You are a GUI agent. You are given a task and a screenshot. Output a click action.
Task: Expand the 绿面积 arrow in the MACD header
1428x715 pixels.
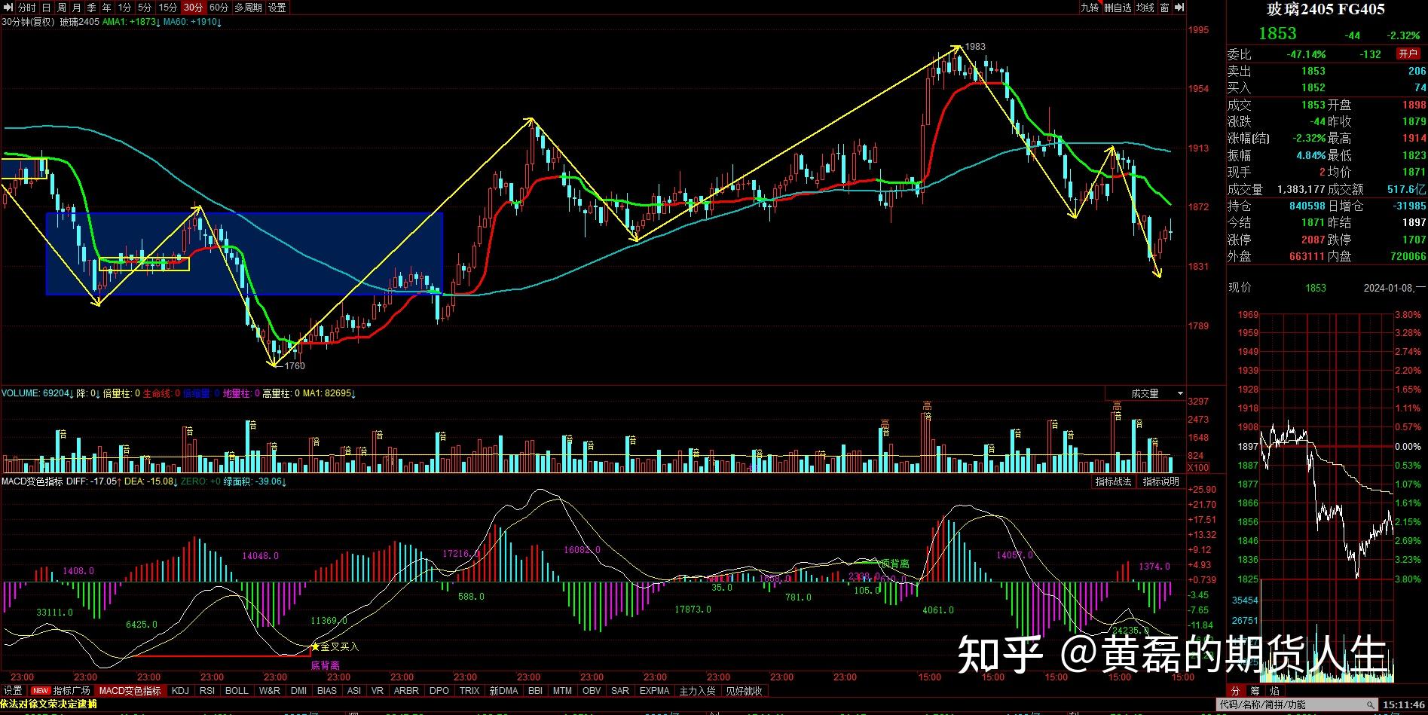point(284,481)
